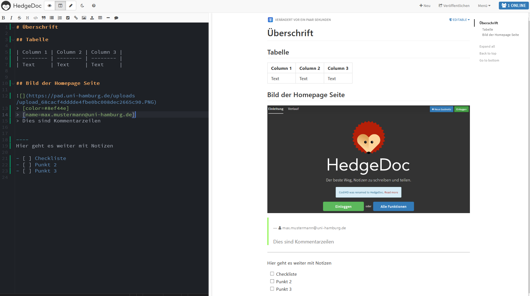Image resolution: width=530 pixels, height=296 pixels.
Task: Apply strikethrough formatting
Action: click(x=19, y=18)
